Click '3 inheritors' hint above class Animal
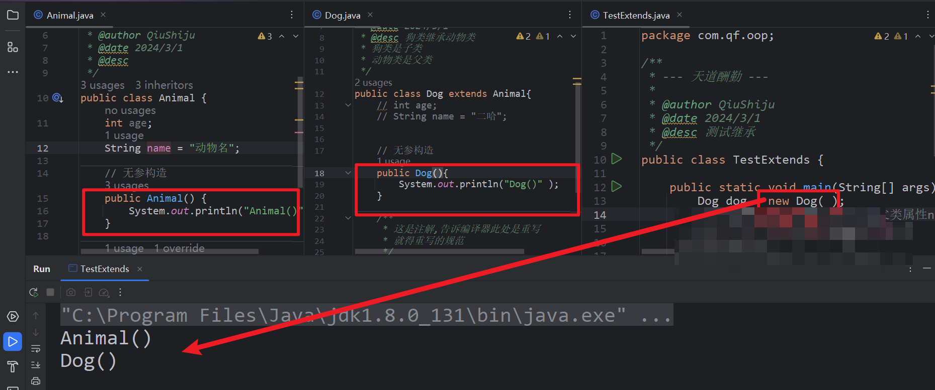Image resolution: width=935 pixels, height=390 pixels. coord(164,85)
